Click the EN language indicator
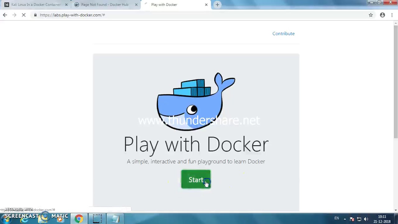Image resolution: width=398 pixels, height=224 pixels. (x=336, y=218)
